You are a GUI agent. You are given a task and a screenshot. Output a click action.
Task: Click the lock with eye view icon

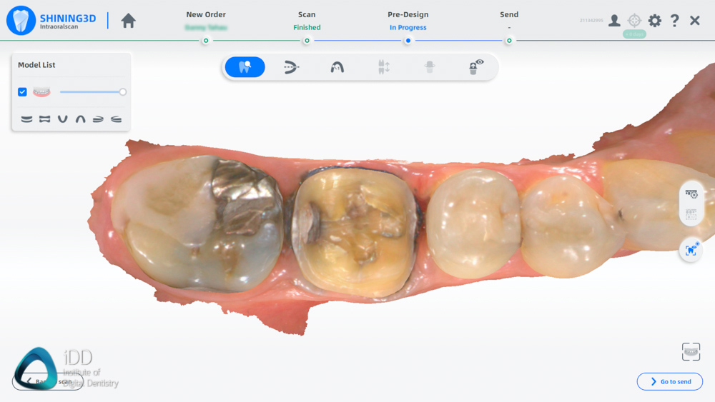tap(475, 67)
